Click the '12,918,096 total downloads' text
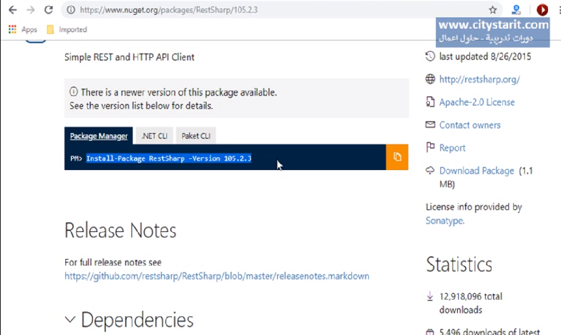561x335 pixels. click(471, 303)
